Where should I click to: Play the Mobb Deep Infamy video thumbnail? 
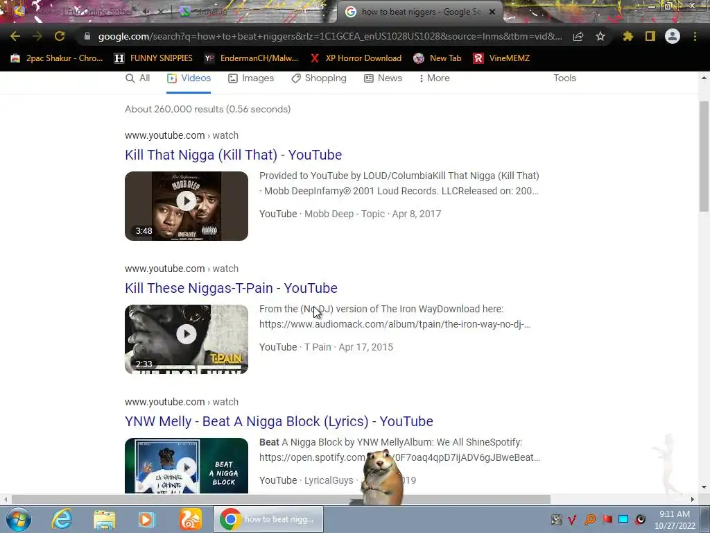[x=187, y=205]
